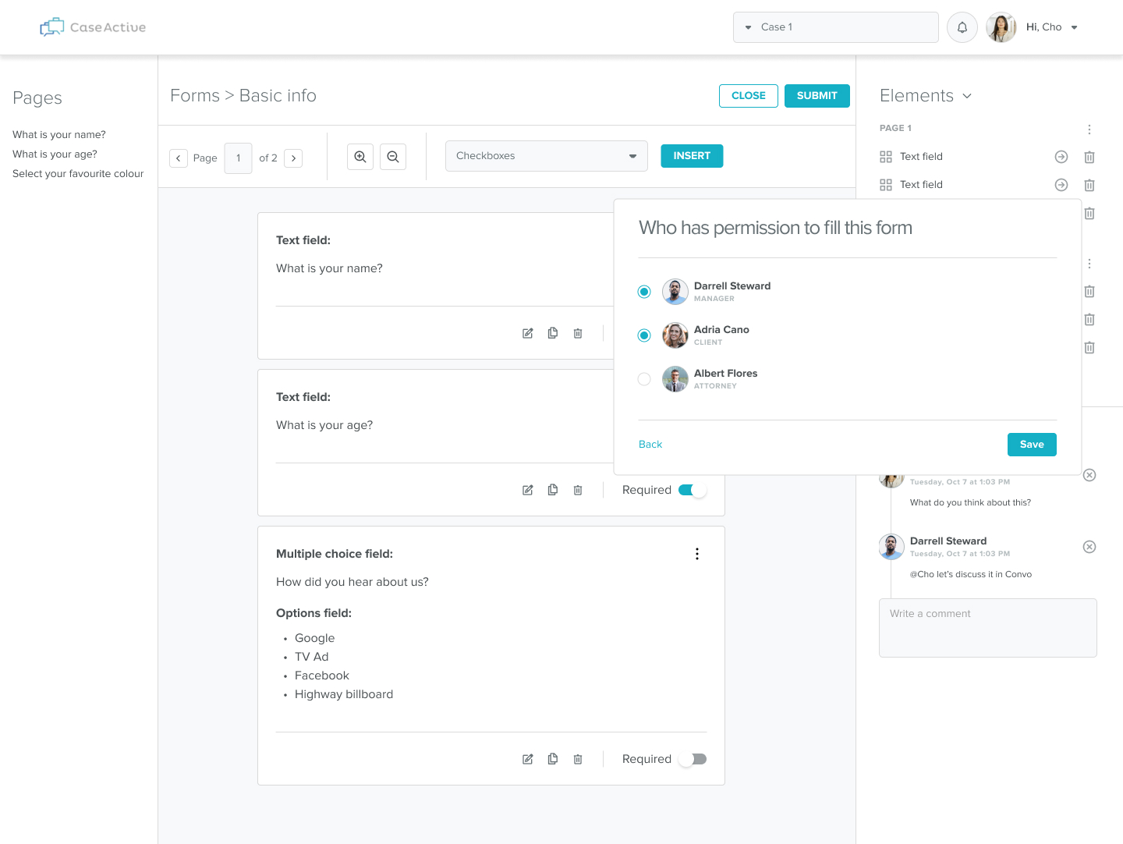The height and width of the screenshot is (844, 1123).
Task: Delete first Text field in Elements panel
Action: coord(1089,157)
